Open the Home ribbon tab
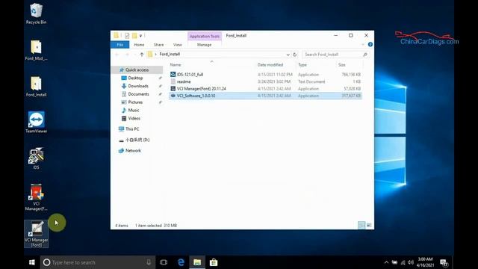Viewport: 478px width, 269px height. pyautogui.click(x=139, y=45)
